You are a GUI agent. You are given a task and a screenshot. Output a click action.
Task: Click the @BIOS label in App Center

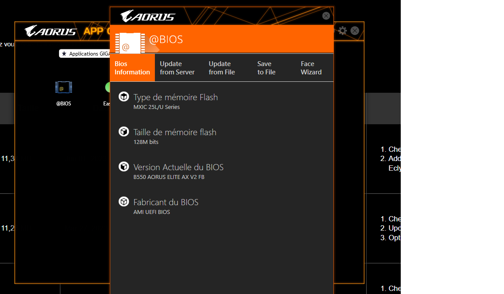(63, 103)
